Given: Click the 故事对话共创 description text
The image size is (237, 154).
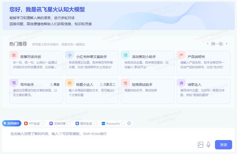Looking at the screenshot, I should 35,64.
